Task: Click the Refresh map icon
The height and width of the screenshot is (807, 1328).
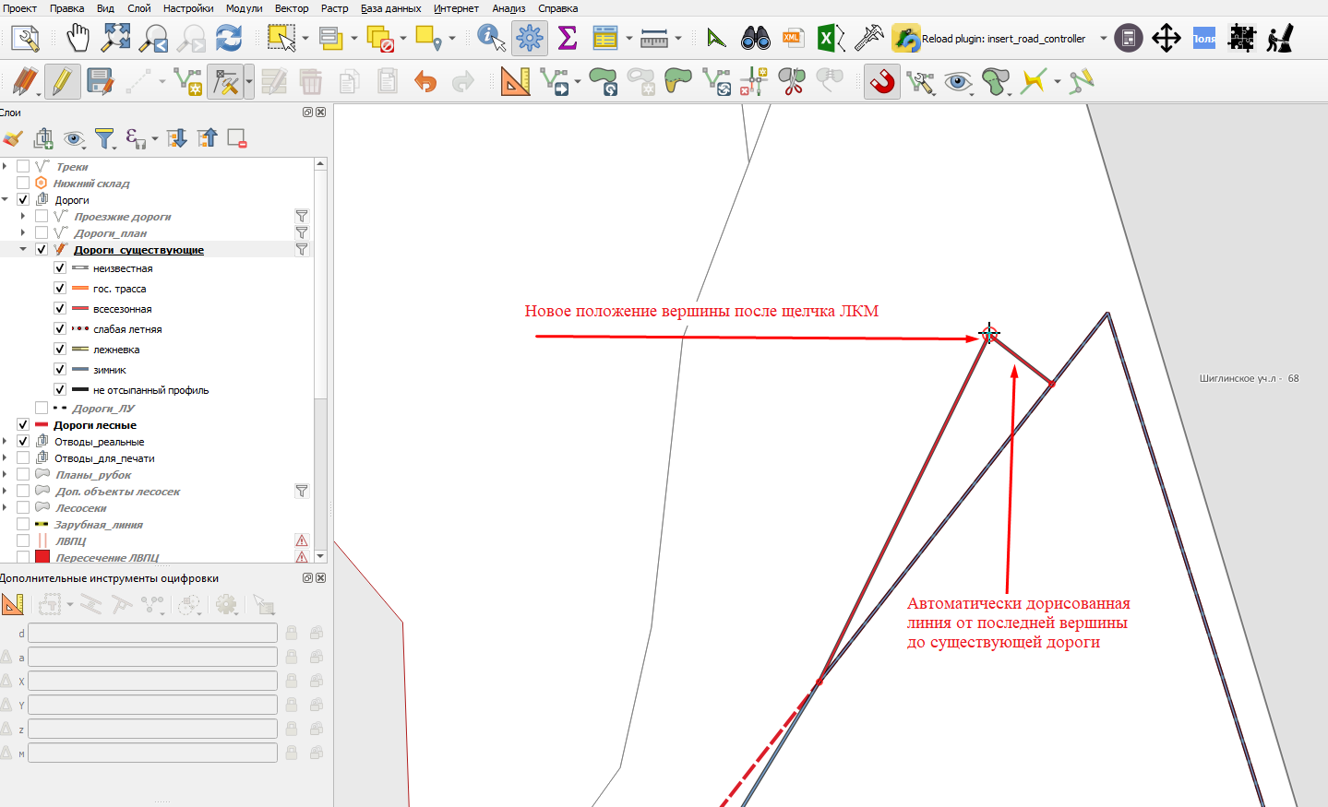Action: click(228, 39)
